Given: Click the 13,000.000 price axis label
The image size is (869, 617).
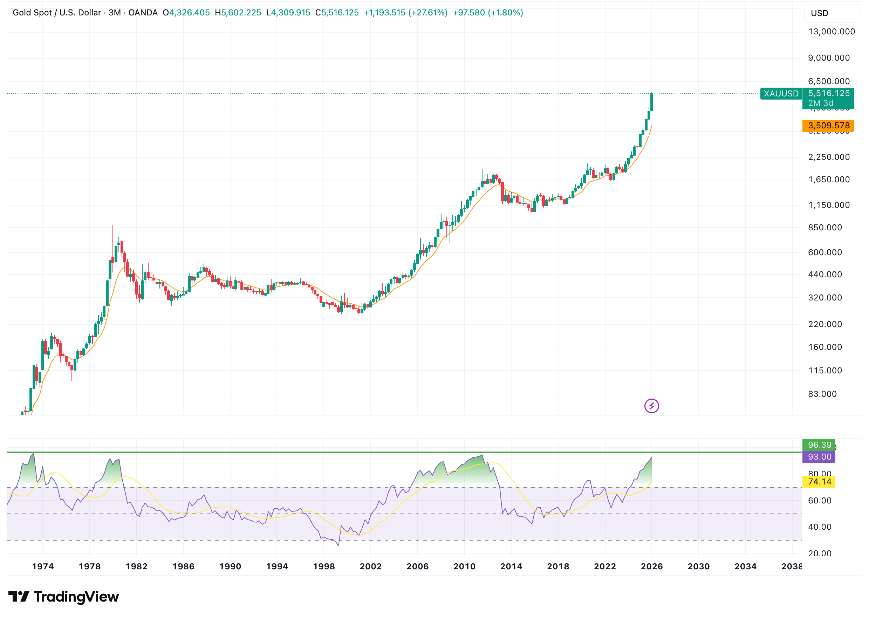Looking at the screenshot, I should (832, 32).
